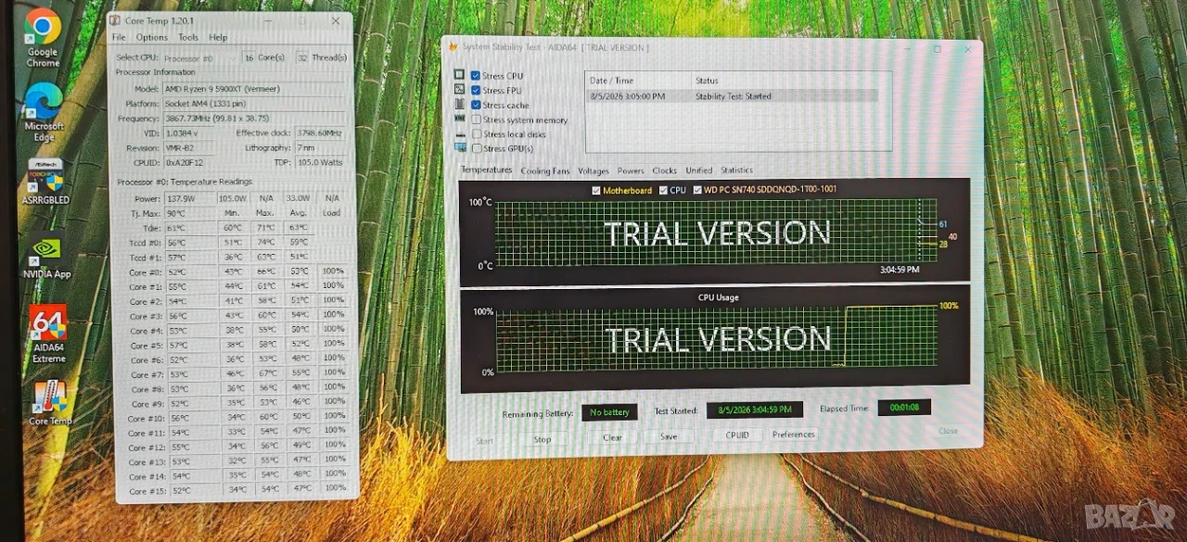Switch to Temperatures tab
1187x542 pixels.
coord(486,170)
